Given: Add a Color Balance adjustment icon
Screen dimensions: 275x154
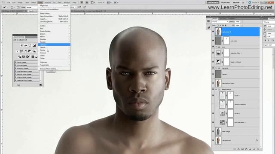Looking at the screenshot, I should [x=26, y=51].
